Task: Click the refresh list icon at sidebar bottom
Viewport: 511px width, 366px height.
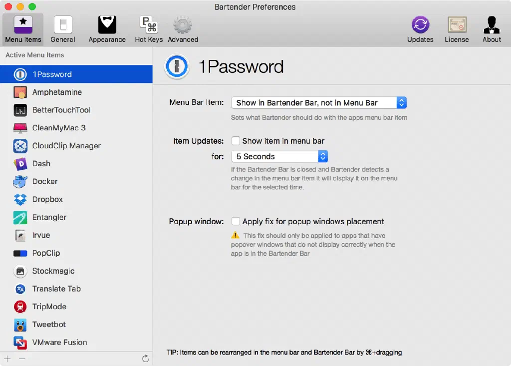Action: click(145, 359)
